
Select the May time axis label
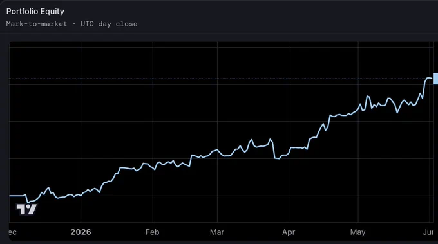click(358, 232)
